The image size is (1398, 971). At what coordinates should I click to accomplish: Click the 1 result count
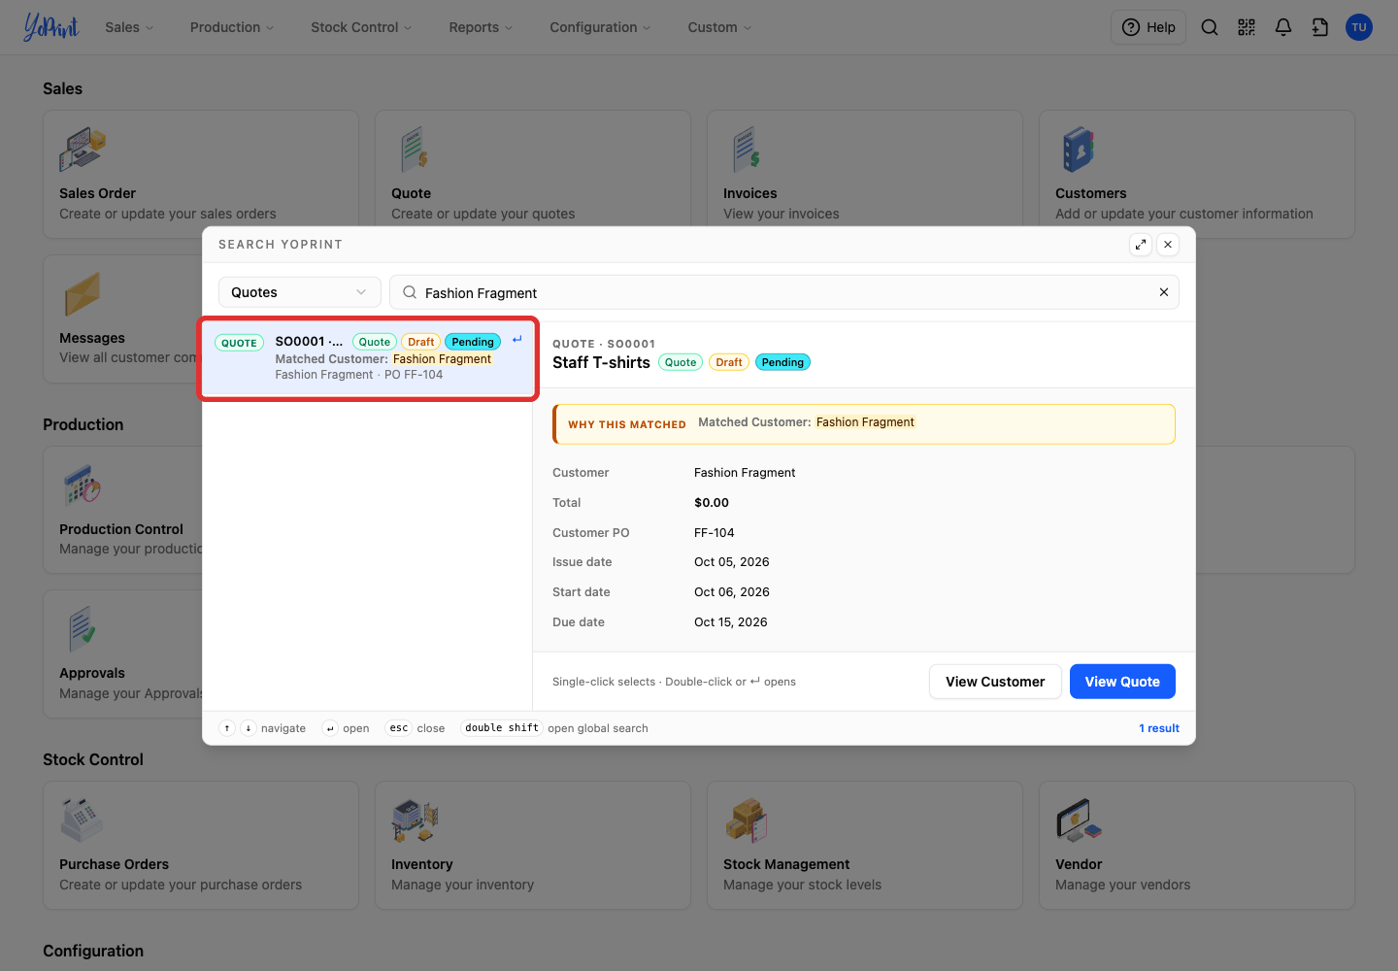click(1159, 728)
